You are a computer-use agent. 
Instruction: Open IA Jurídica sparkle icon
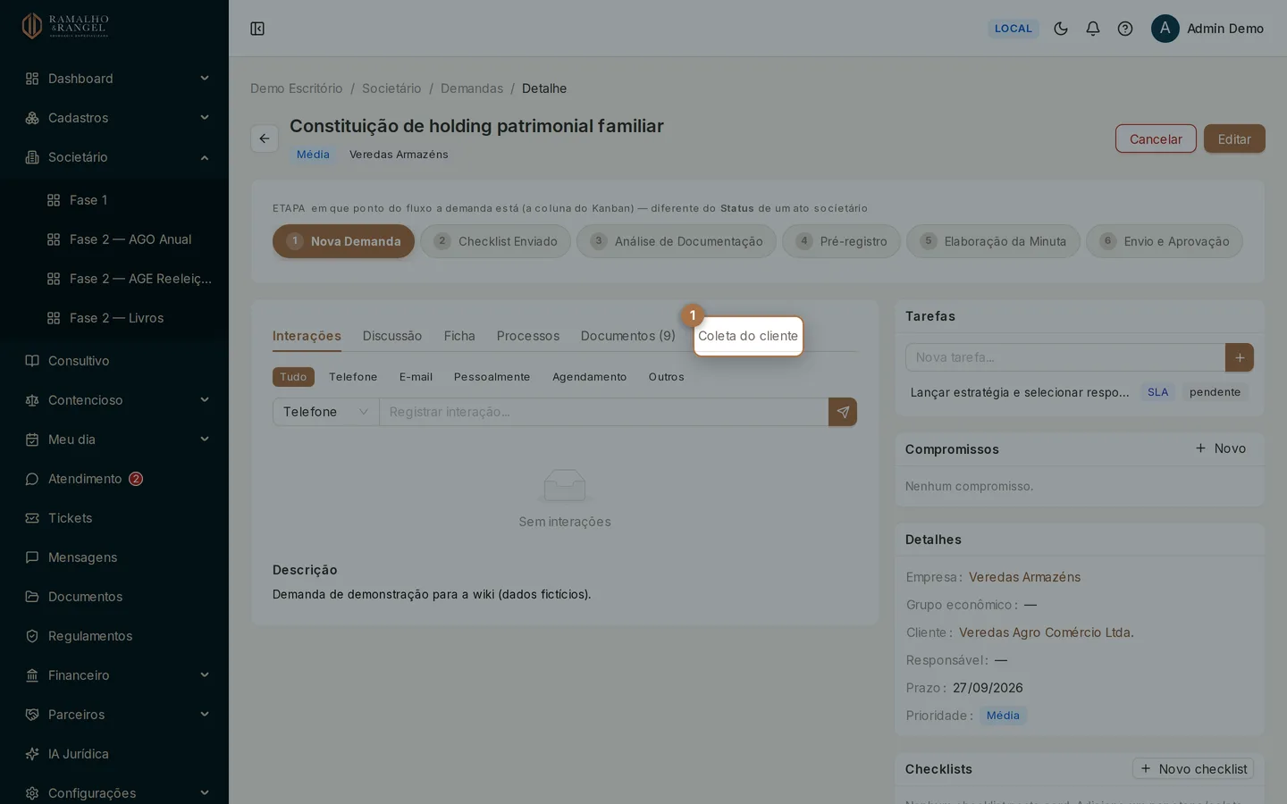32,754
